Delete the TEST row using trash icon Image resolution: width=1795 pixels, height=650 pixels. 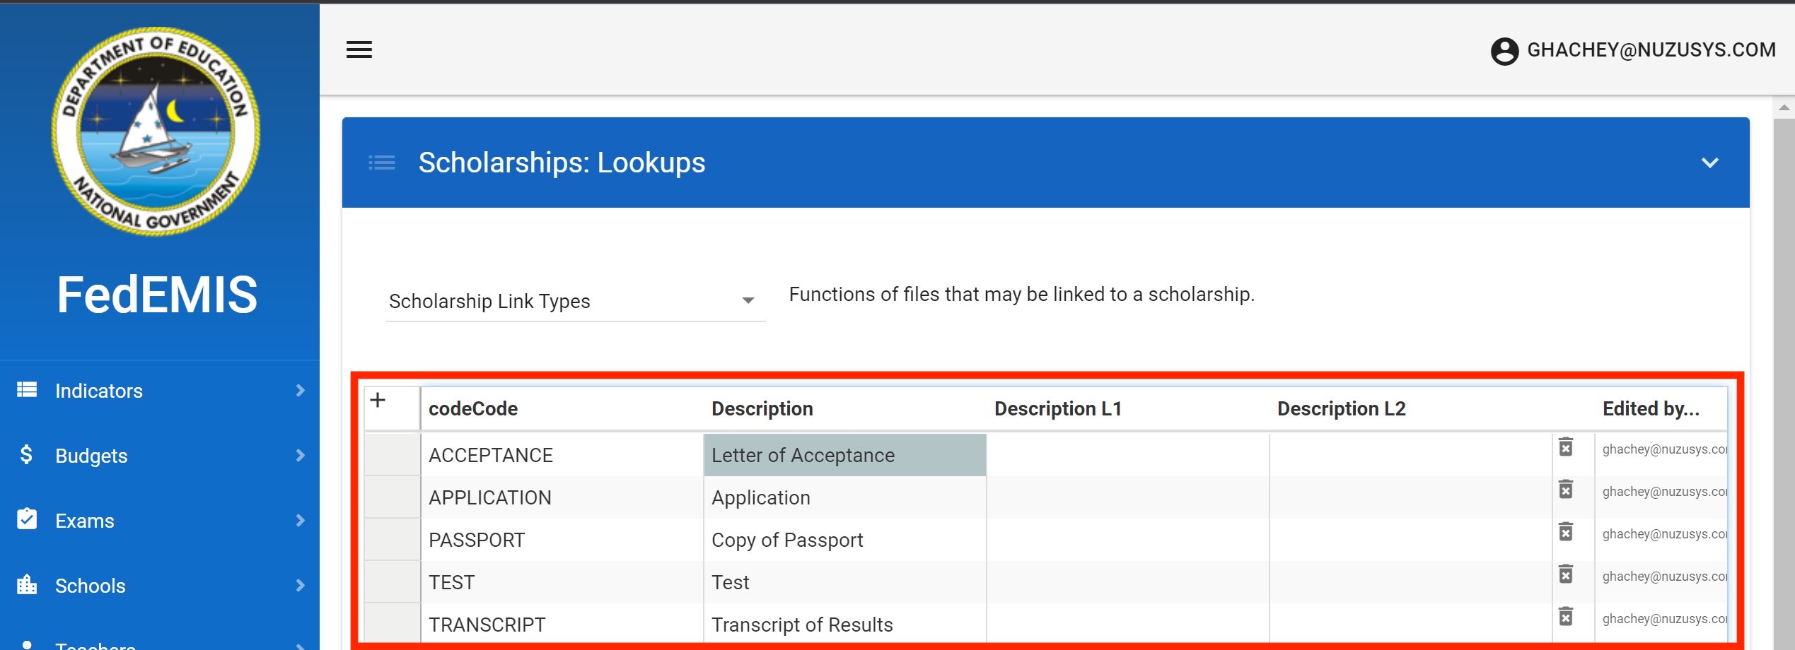1566,574
